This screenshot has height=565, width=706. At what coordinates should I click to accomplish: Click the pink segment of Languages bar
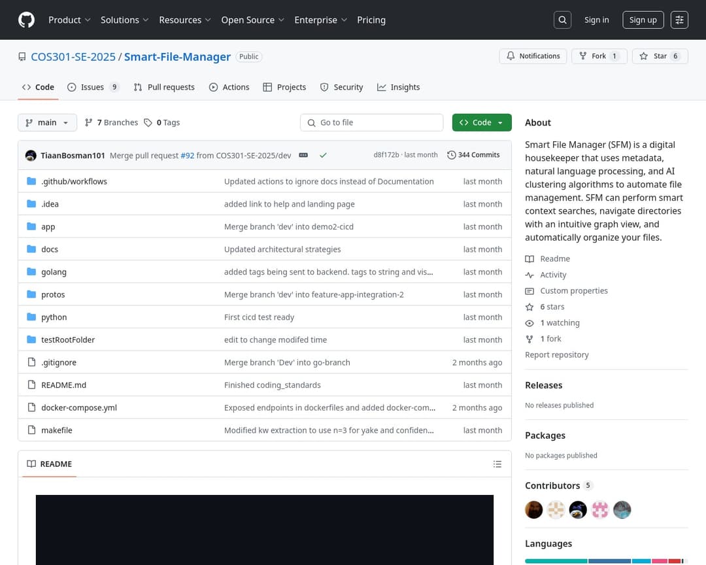pos(660,561)
